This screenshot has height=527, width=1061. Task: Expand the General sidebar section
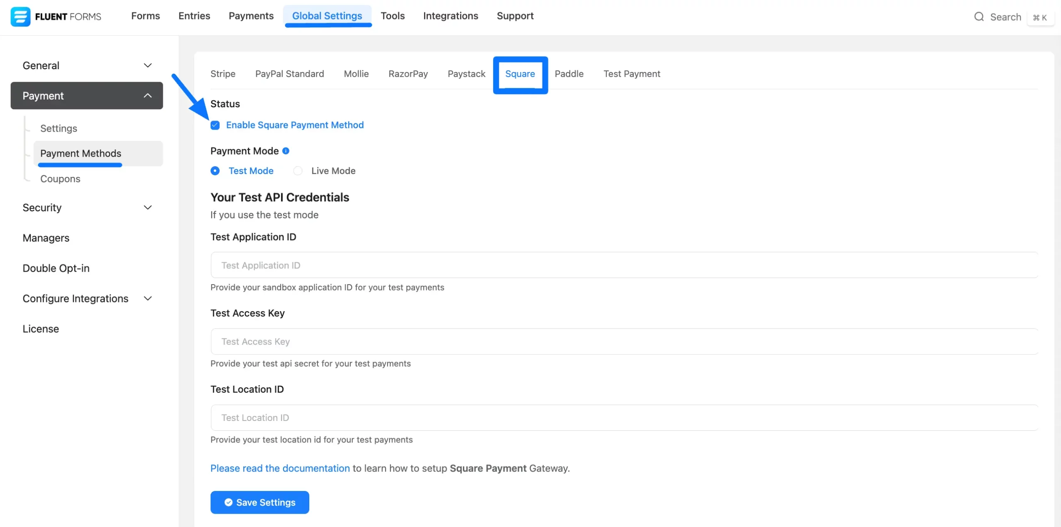coord(148,65)
